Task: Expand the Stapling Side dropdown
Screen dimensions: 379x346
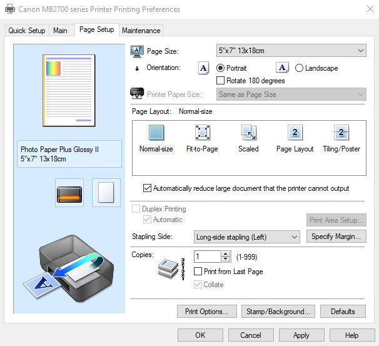Action: (x=247, y=237)
